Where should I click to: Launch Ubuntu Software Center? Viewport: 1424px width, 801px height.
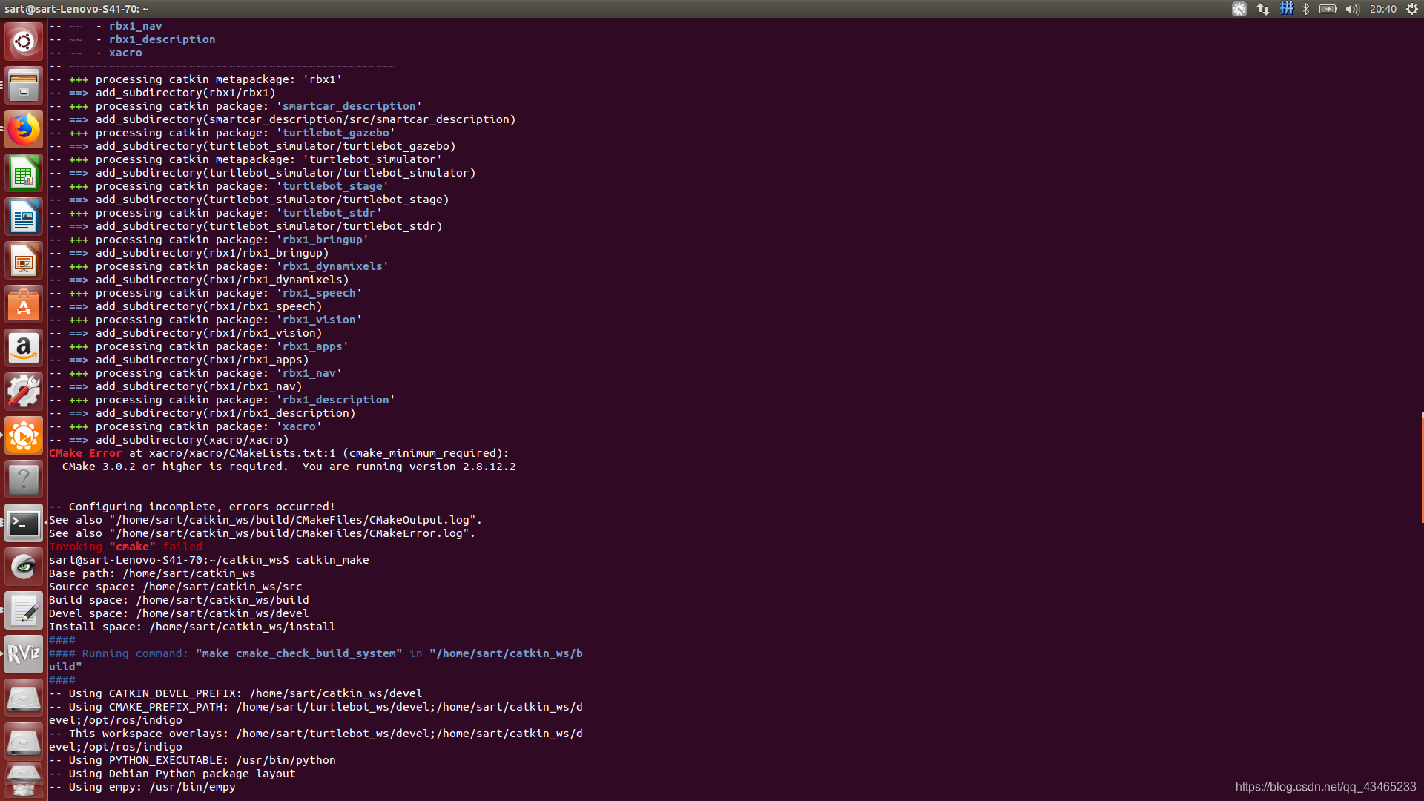(x=24, y=305)
